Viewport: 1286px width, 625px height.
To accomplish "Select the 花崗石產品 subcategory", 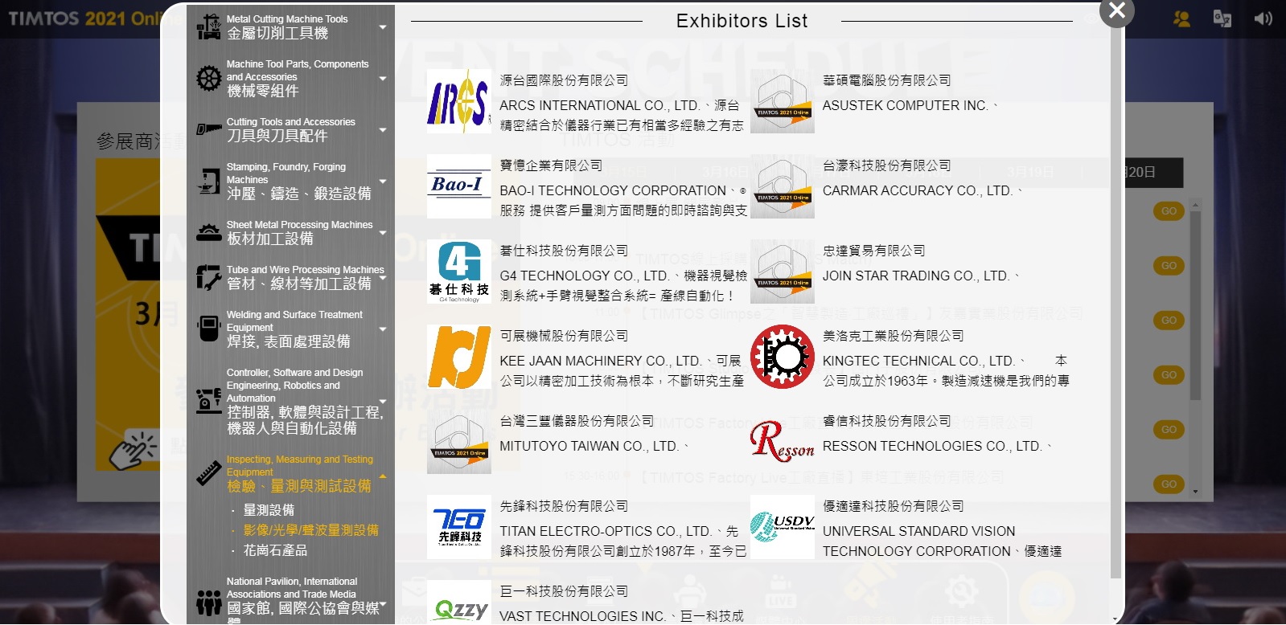I will click(275, 550).
